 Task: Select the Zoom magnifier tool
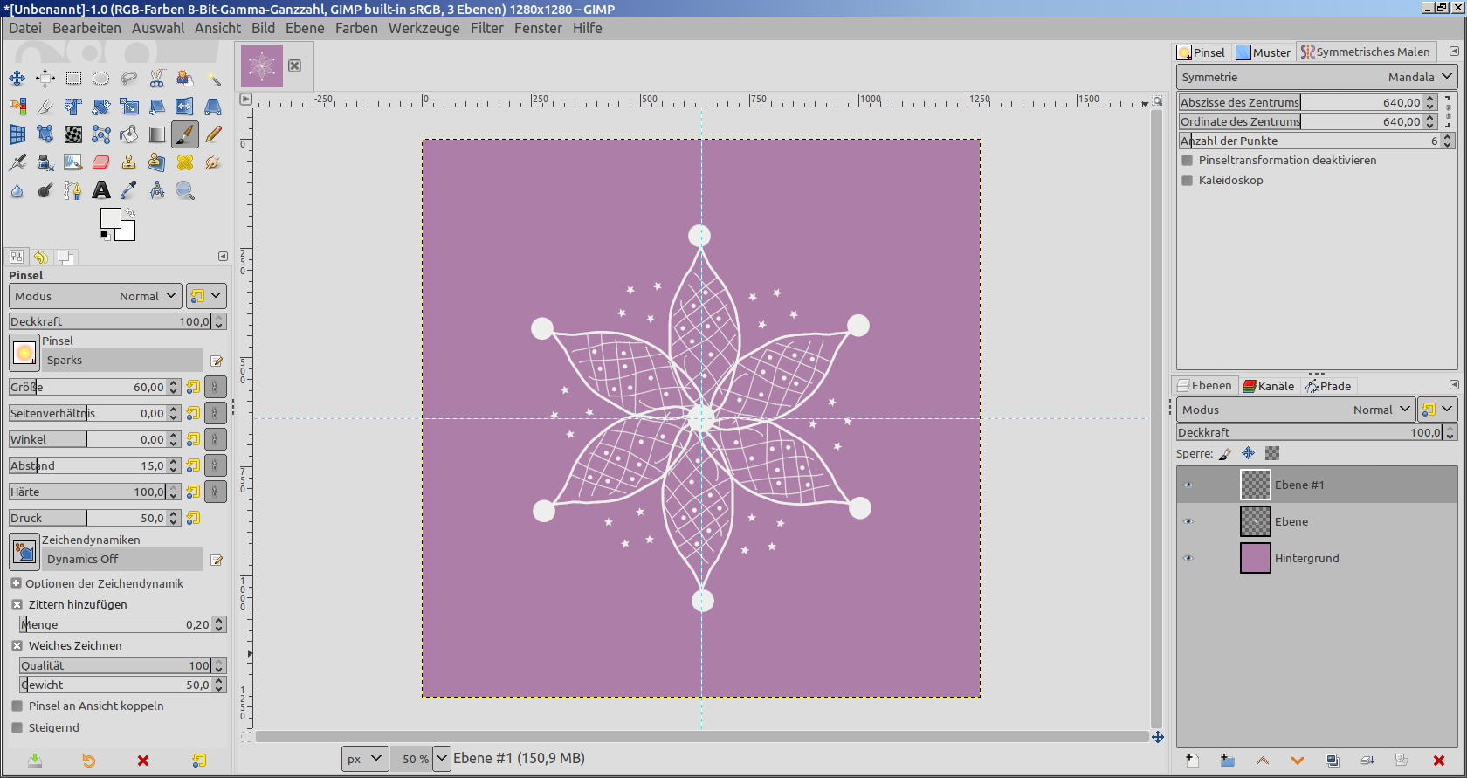pos(185,190)
